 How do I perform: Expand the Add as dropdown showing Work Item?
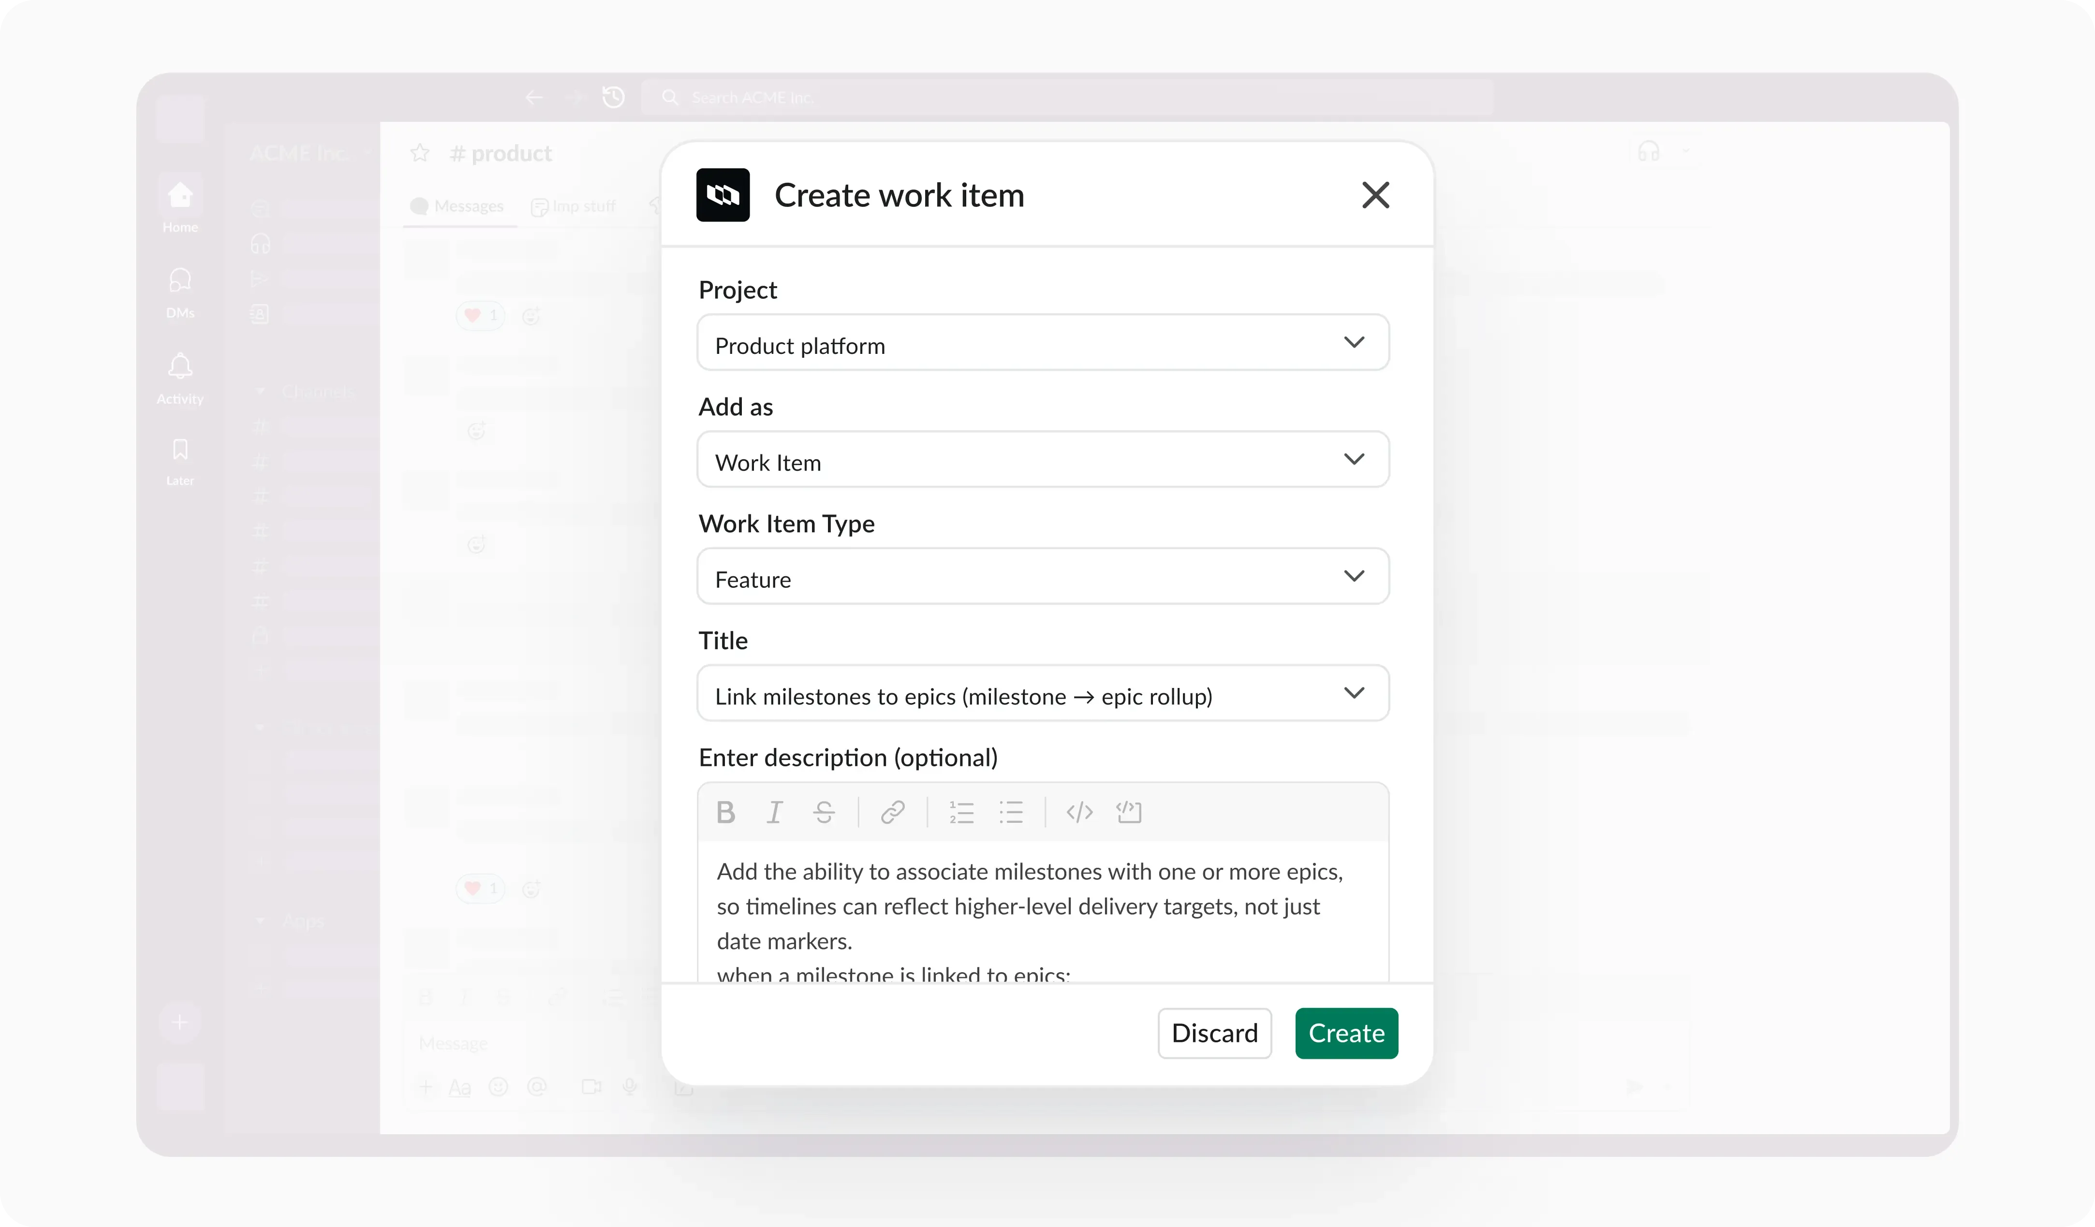click(x=1043, y=459)
